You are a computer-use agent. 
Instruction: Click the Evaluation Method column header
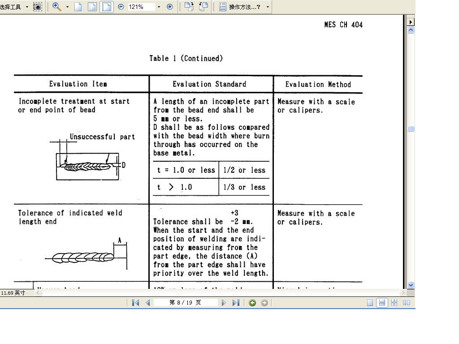pyautogui.click(x=318, y=85)
